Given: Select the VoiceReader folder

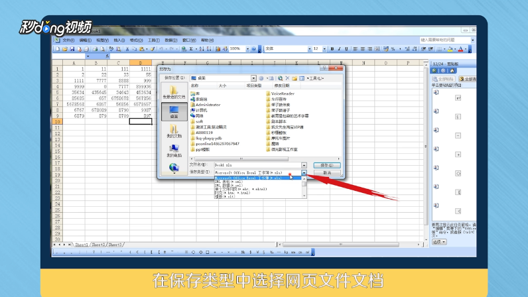Looking at the screenshot, I should (x=280, y=93).
